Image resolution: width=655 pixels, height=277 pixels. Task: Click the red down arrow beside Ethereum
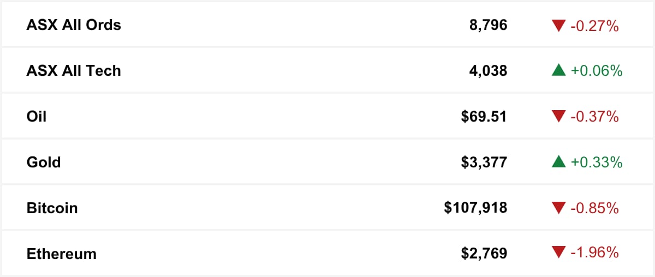point(558,254)
